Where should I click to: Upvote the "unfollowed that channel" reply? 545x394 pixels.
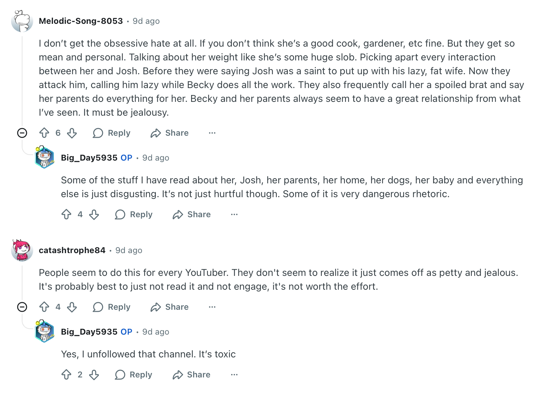coord(66,375)
